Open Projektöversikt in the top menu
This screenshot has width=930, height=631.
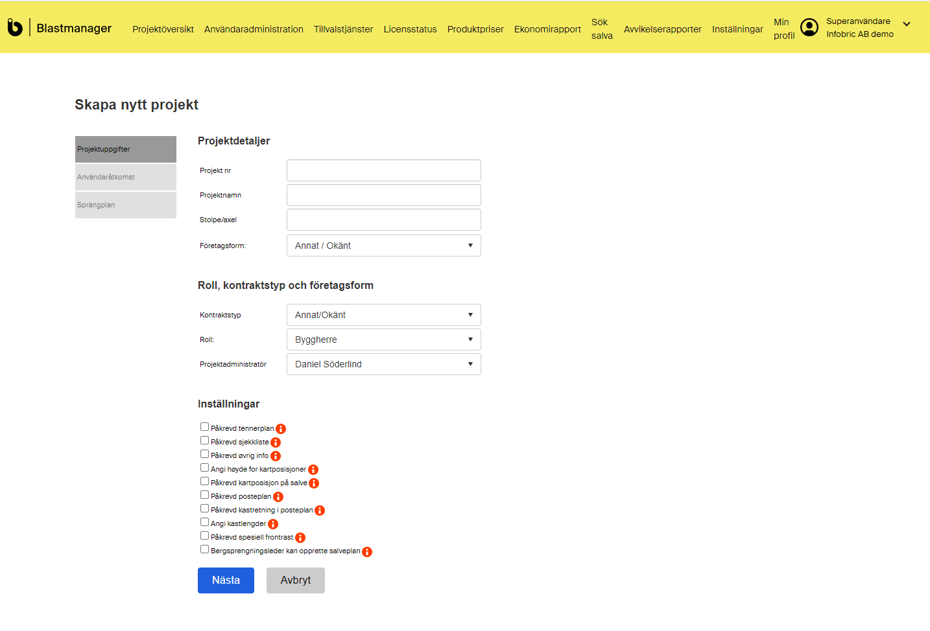[163, 29]
